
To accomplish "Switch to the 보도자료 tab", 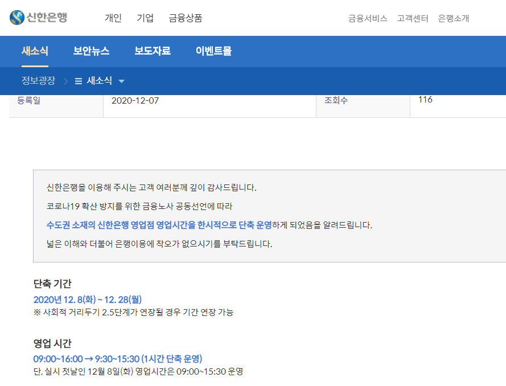I will pos(153,51).
